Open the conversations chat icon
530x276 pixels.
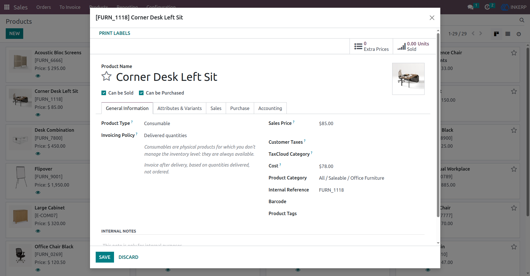point(470,7)
